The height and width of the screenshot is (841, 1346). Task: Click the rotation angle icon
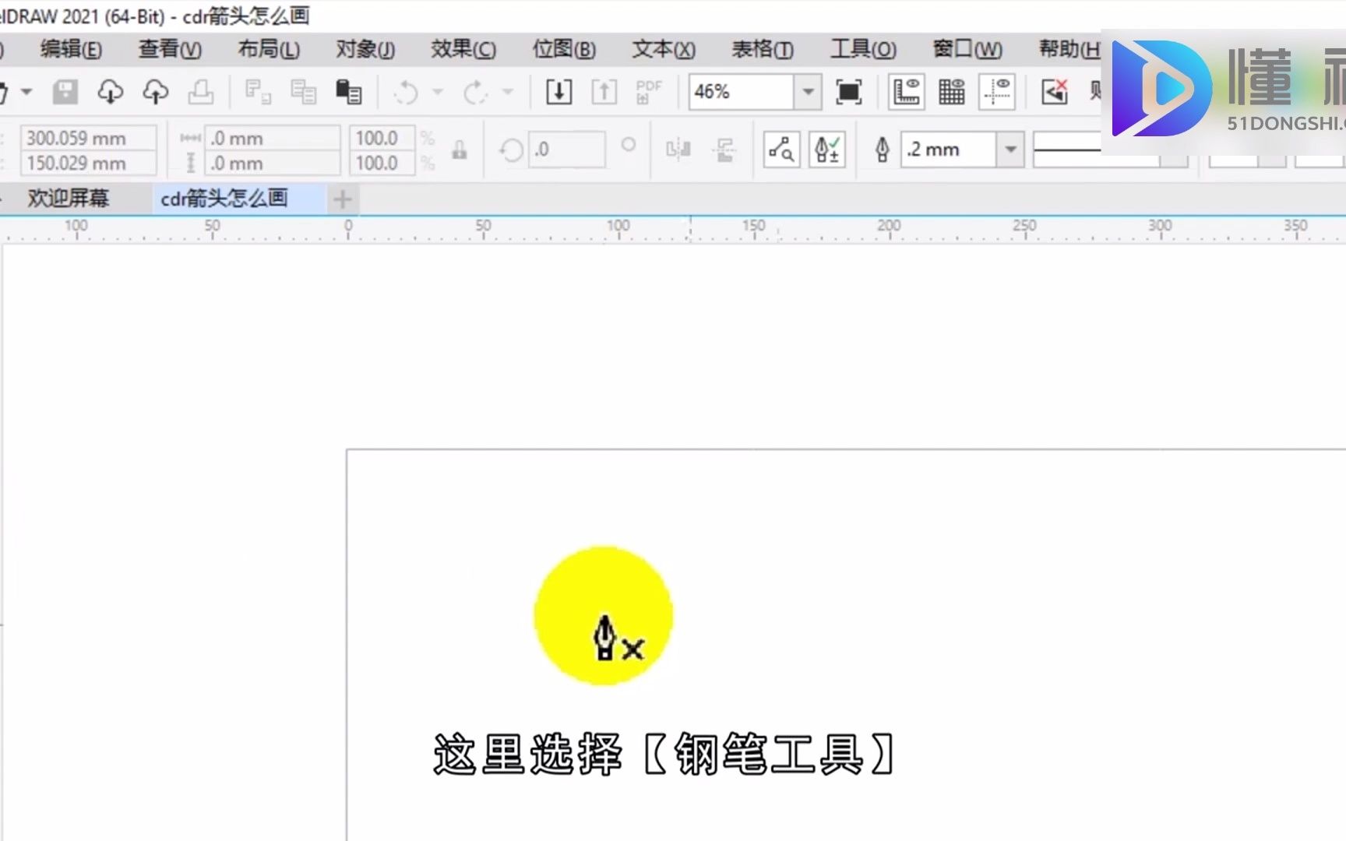pos(511,150)
